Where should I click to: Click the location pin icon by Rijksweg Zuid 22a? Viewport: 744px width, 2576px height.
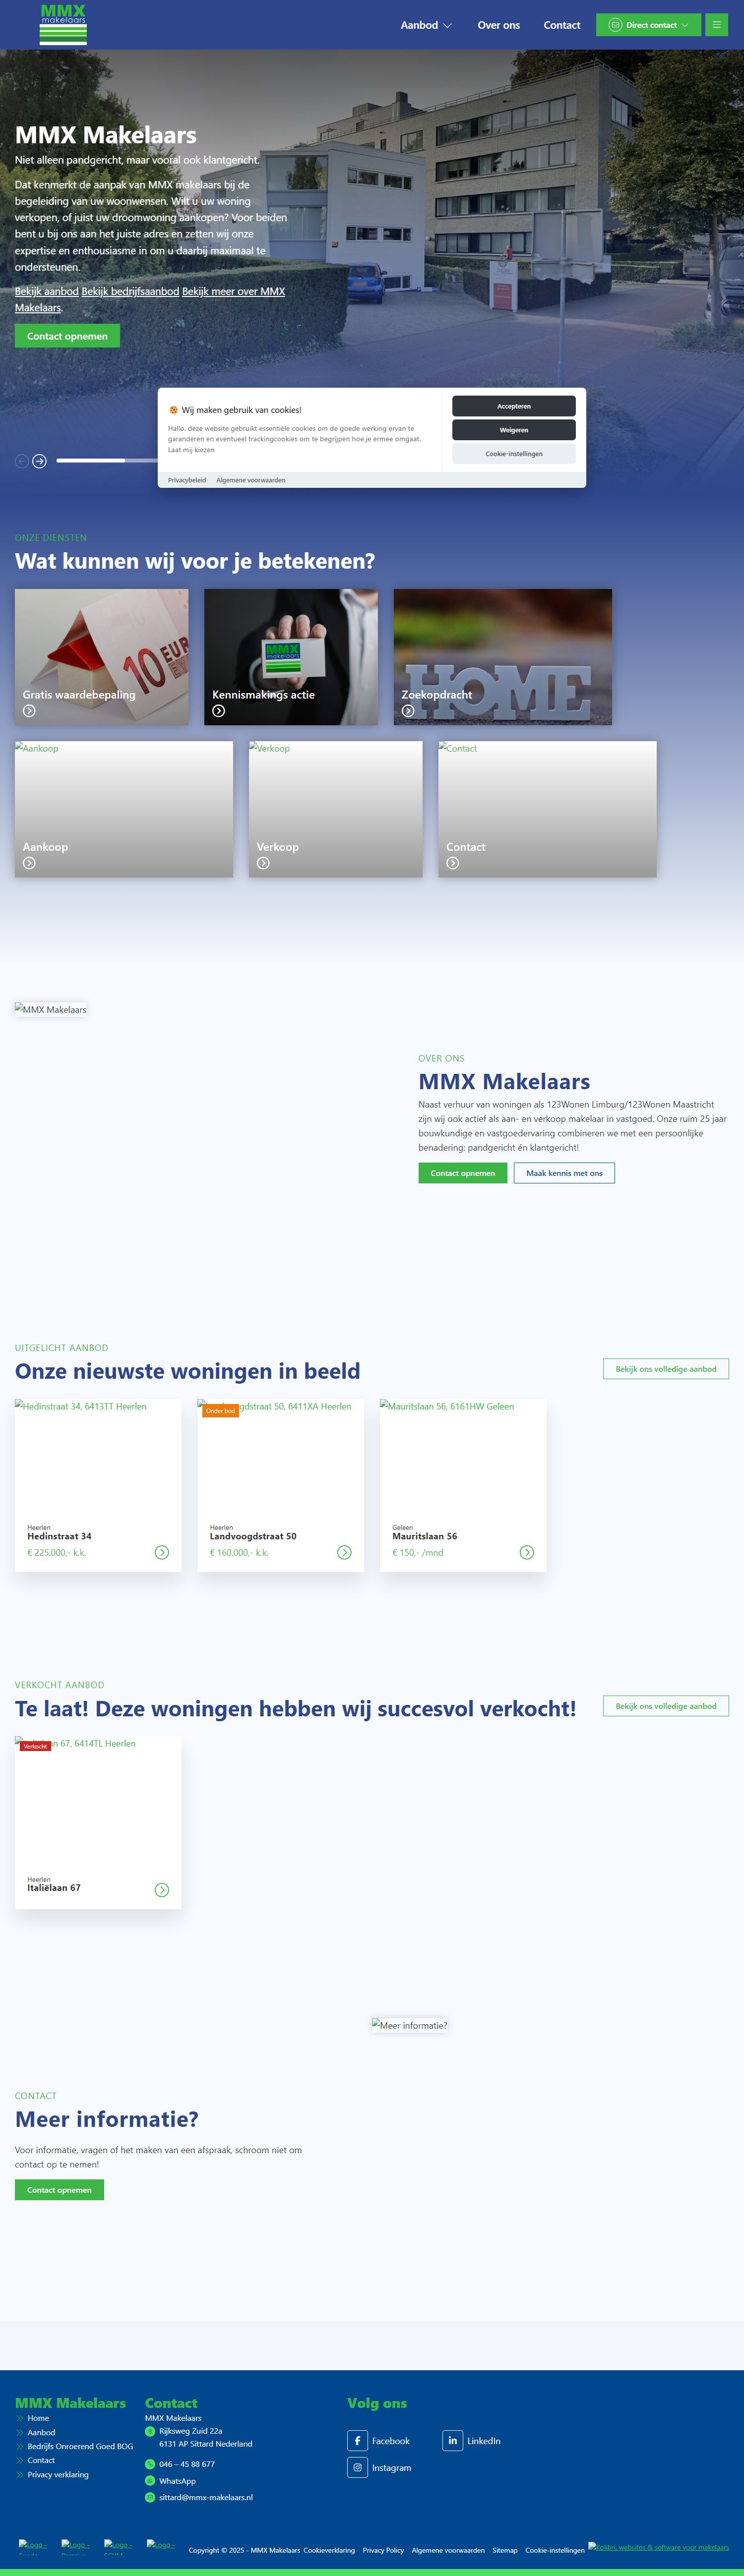150,2431
